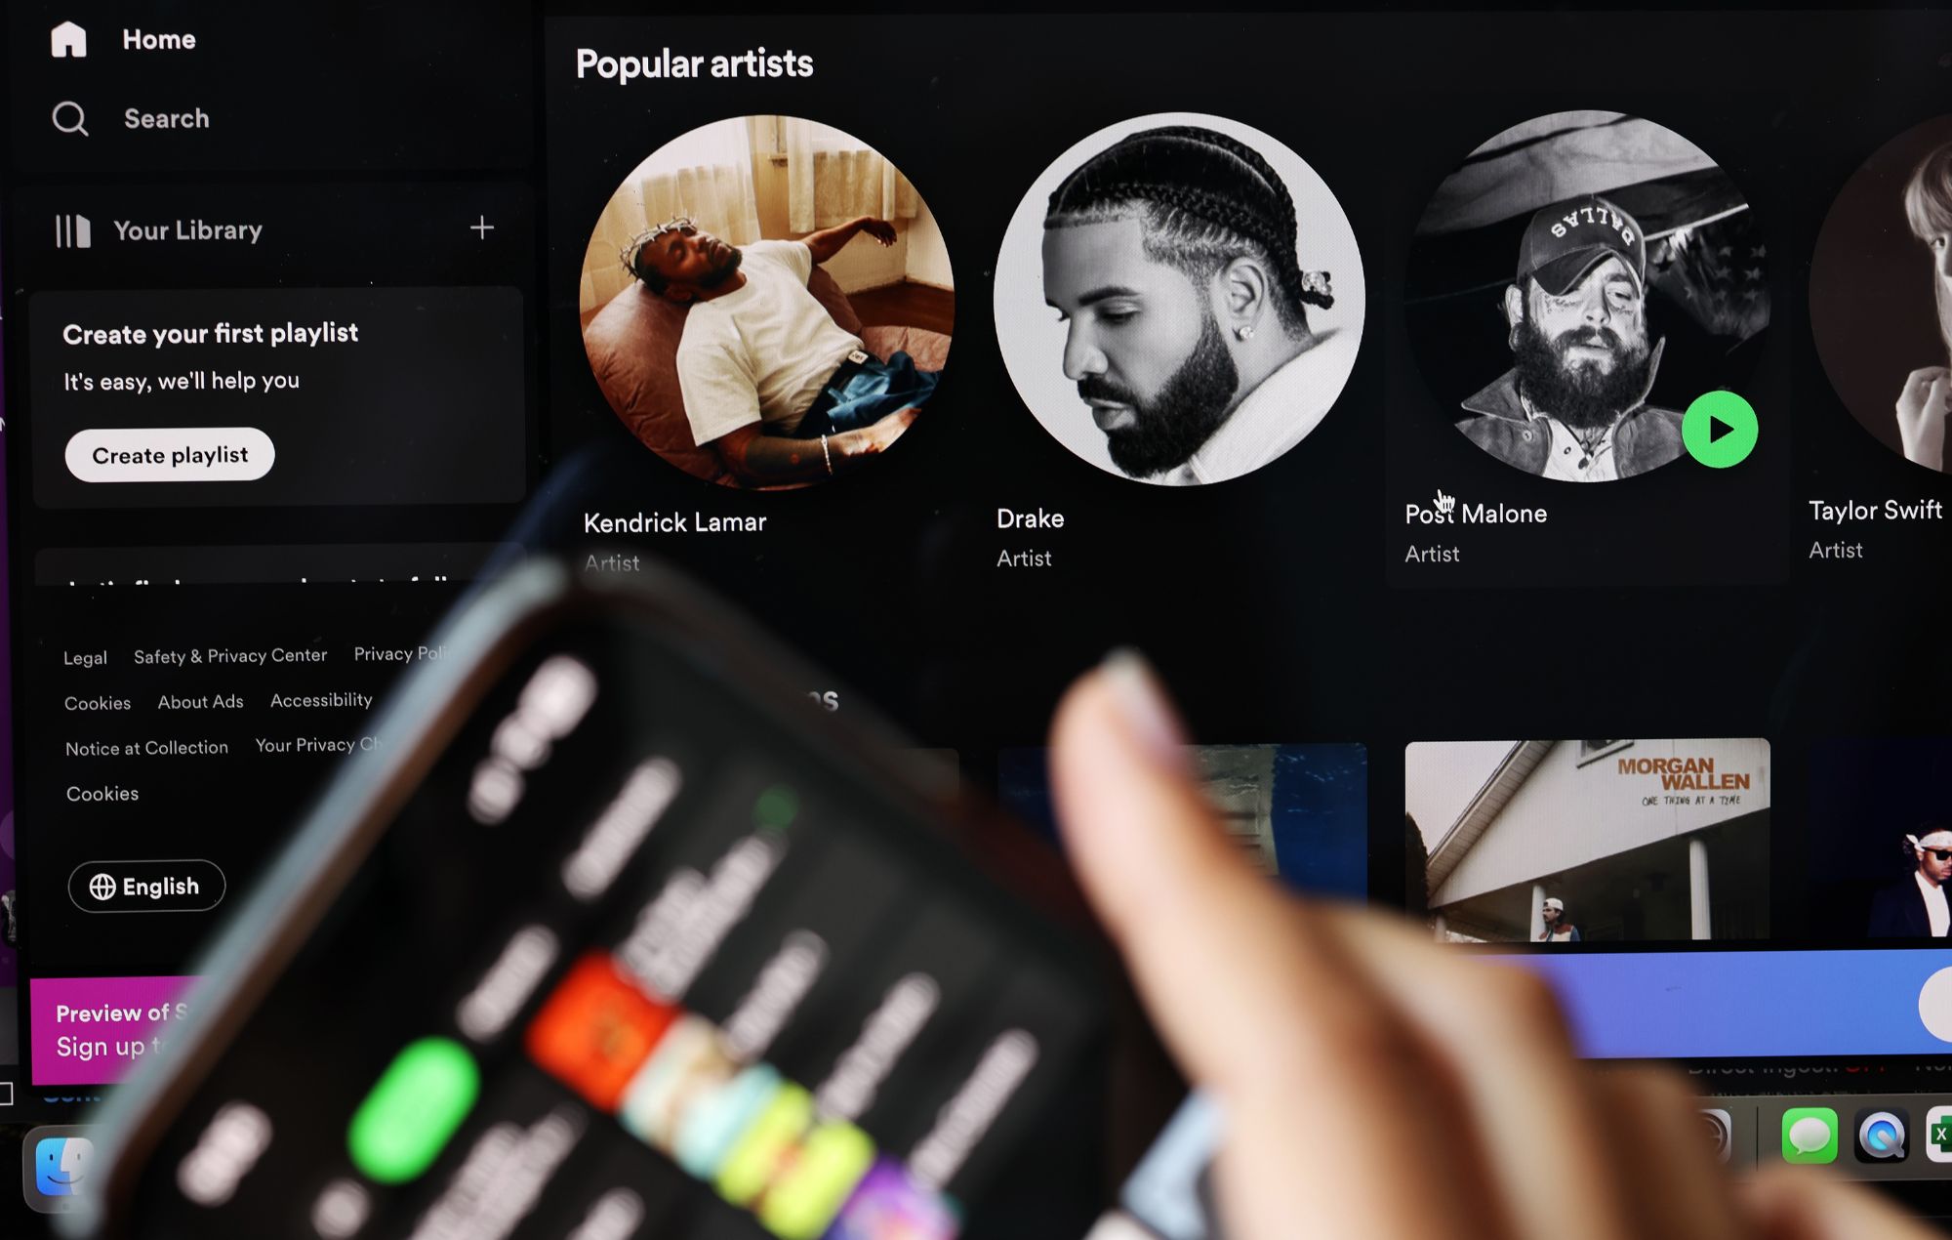Image resolution: width=1952 pixels, height=1240 pixels.
Task: Click the Spotify Home icon
Action: tap(67, 37)
